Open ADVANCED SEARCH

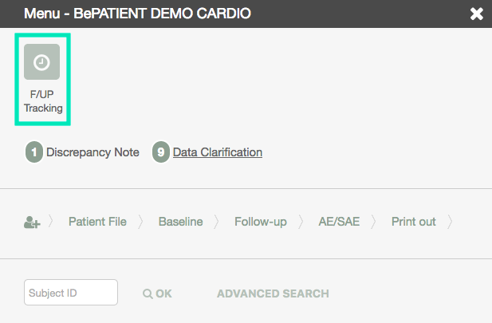coord(273,293)
